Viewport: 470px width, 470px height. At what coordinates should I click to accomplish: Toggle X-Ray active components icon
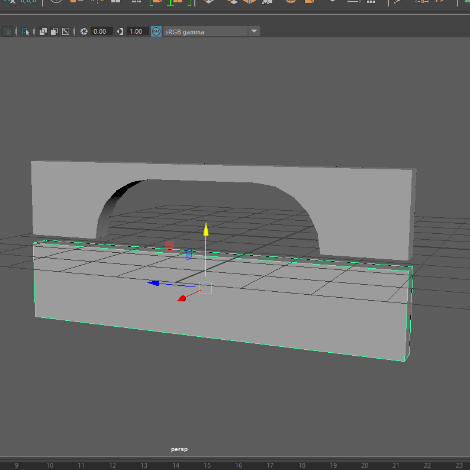pos(54,31)
